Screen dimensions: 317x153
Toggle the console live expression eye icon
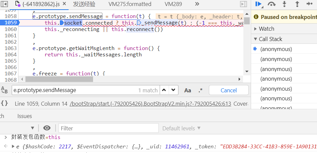point(47,128)
